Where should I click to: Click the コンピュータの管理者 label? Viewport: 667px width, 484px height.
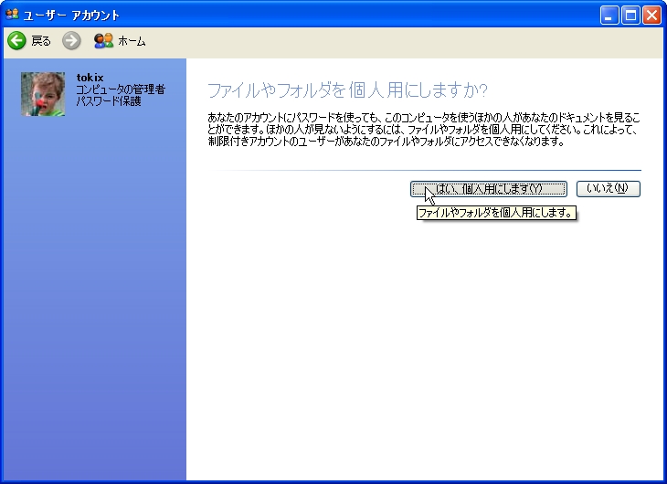pyautogui.click(x=121, y=89)
